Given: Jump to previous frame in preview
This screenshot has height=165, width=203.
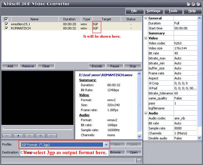Looking at the screenshot, I should pos(7,136).
